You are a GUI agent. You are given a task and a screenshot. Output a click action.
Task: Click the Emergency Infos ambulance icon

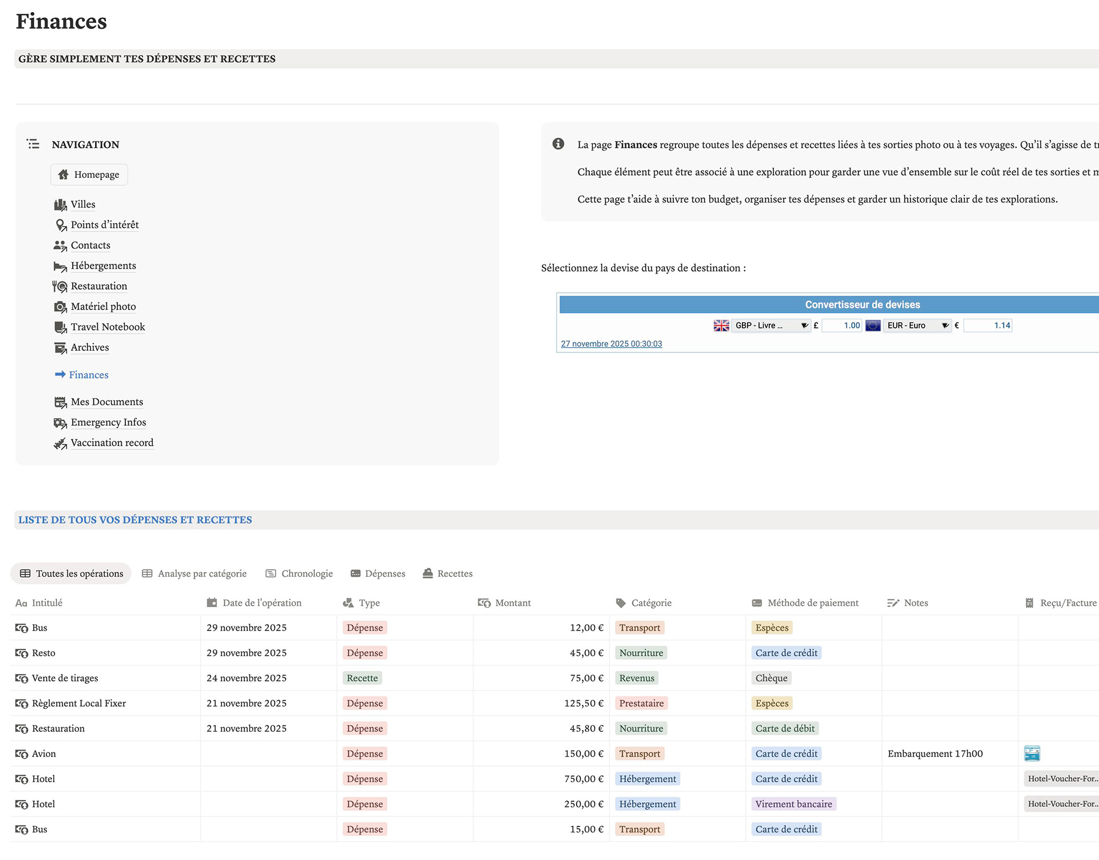[60, 423]
